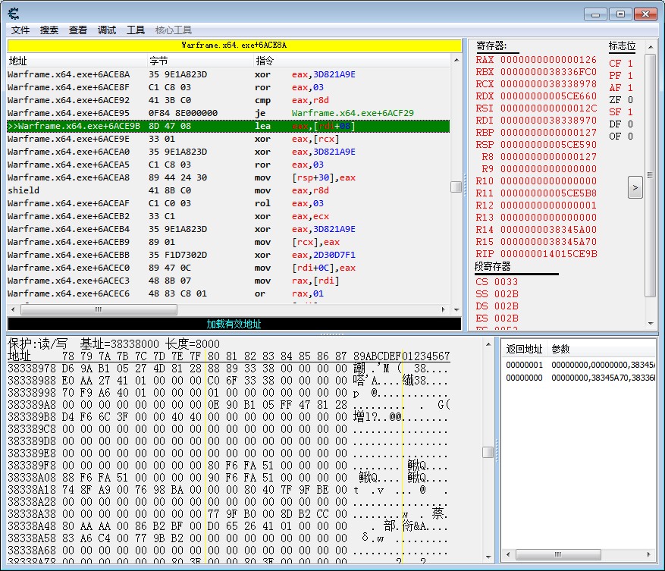The image size is (665, 571).
Task: Click the Cheat Engine icon in title bar
Action: [13, 13]
